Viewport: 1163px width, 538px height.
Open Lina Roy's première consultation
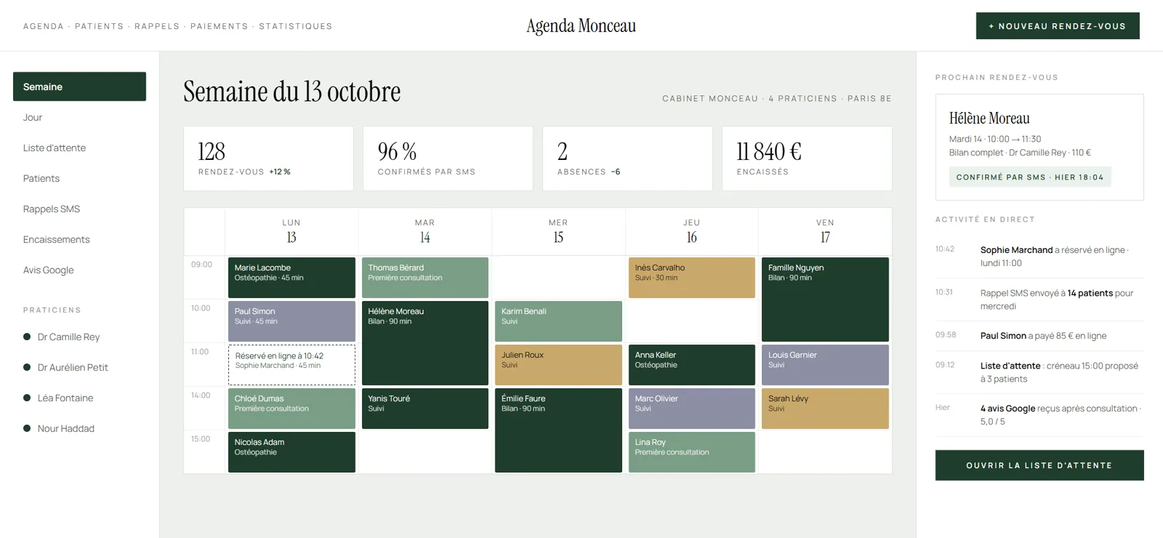pyautogui.click(x=692, y=452)
